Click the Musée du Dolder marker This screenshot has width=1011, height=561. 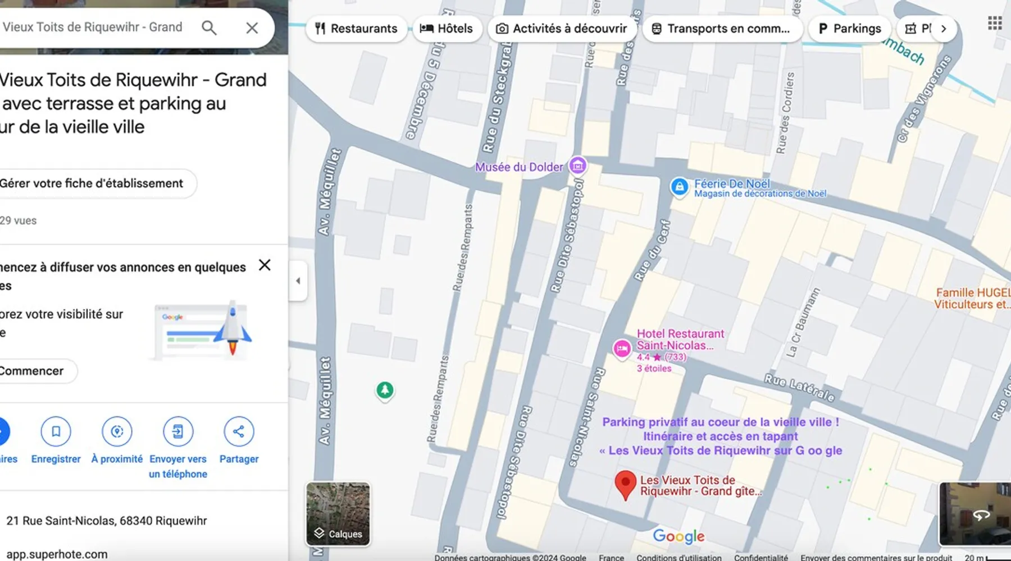point(578,165)
